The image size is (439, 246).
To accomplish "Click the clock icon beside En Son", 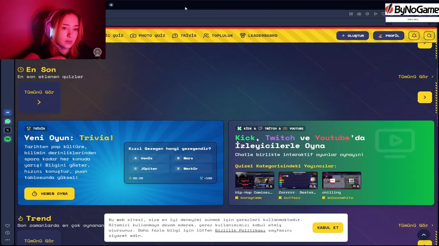I will [x=21, y=70].
